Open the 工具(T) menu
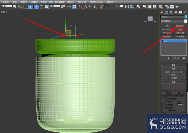This screenshot has width=188, height=133. 6,2
